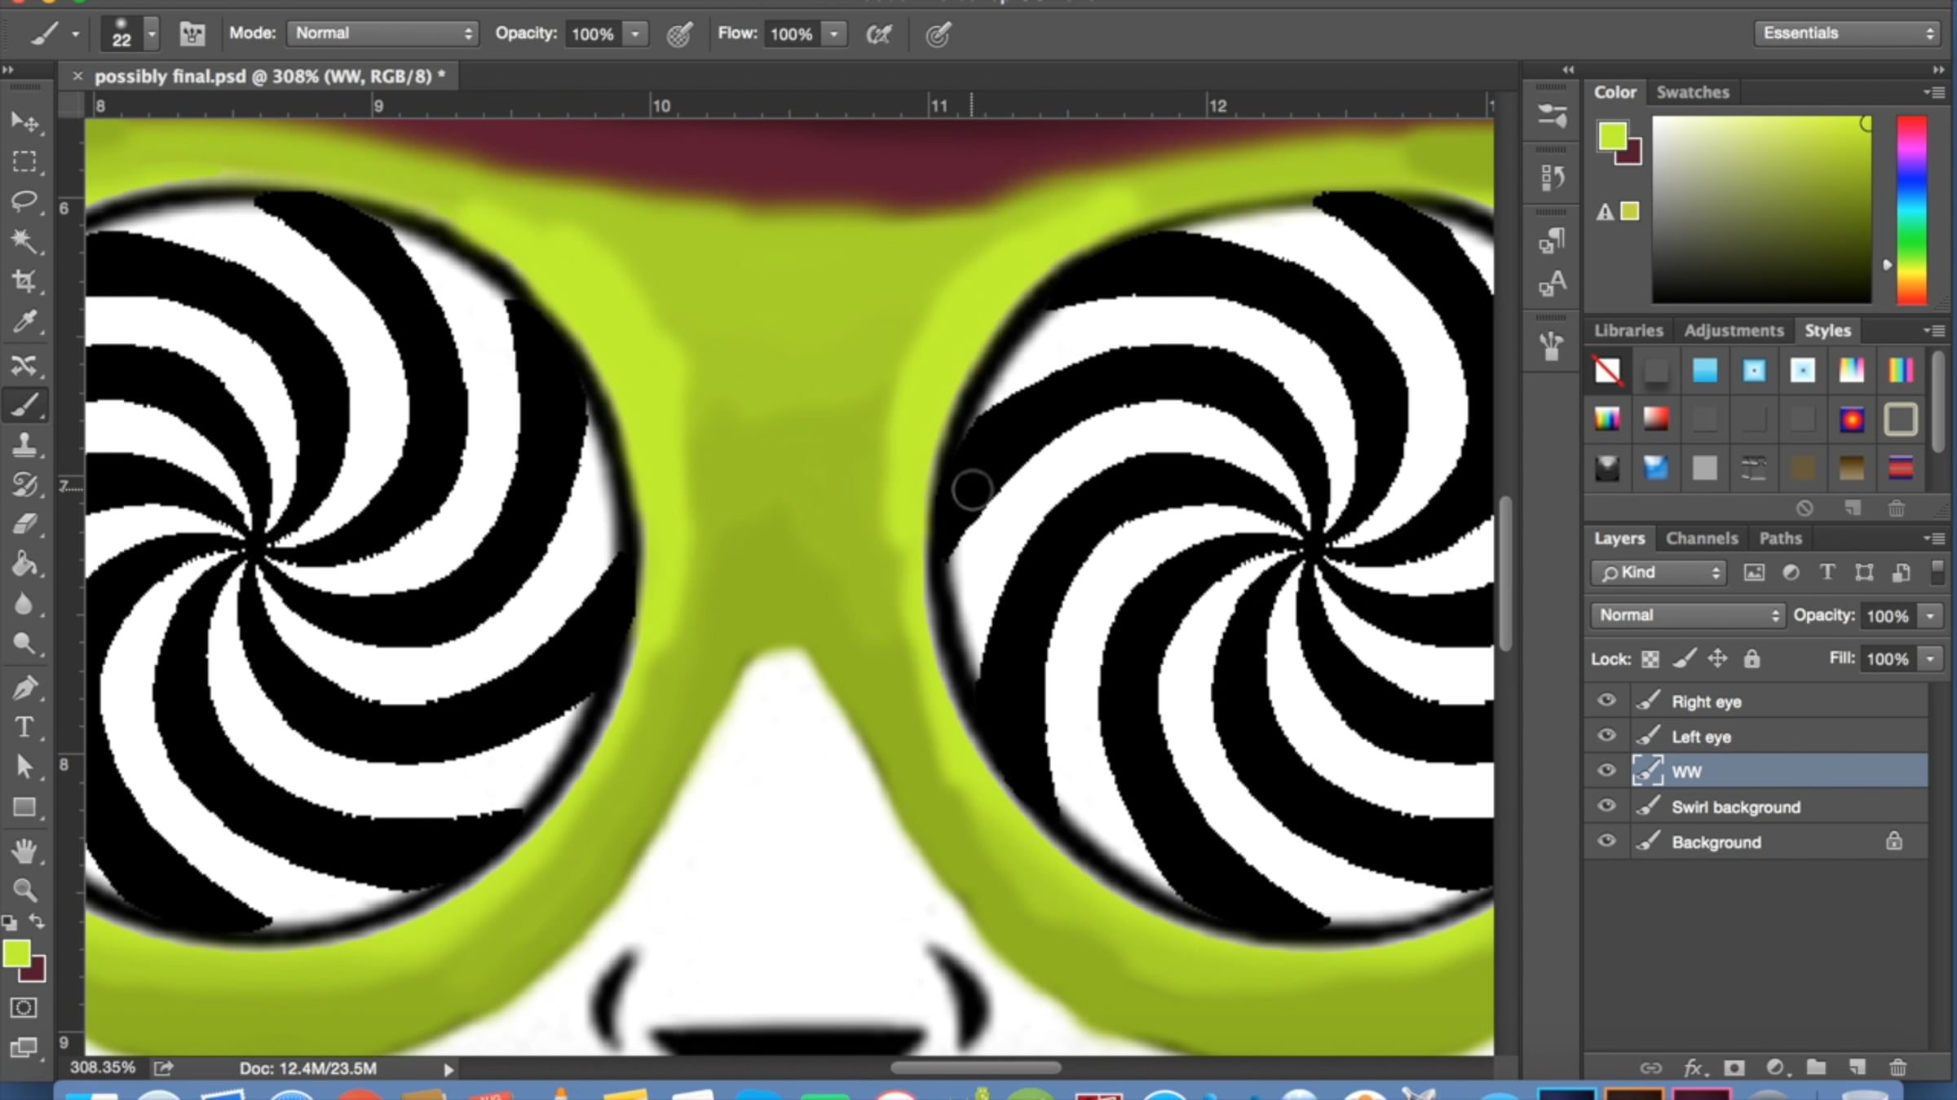
Task: Select the Lasso tool
Action: tap(24, 200)
